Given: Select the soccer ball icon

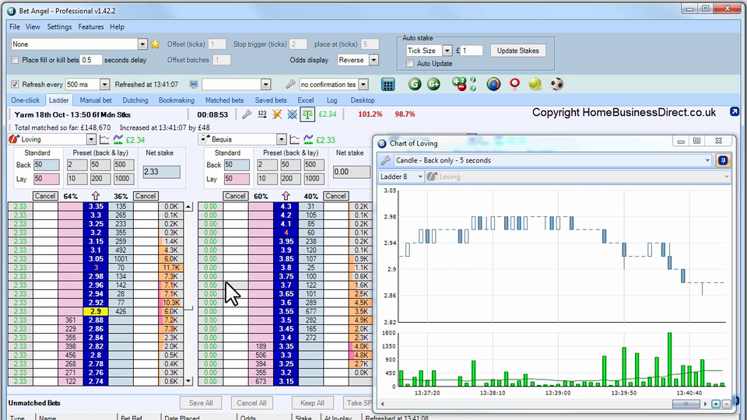Looking at the screenshot, I should [x=557, y=84].
